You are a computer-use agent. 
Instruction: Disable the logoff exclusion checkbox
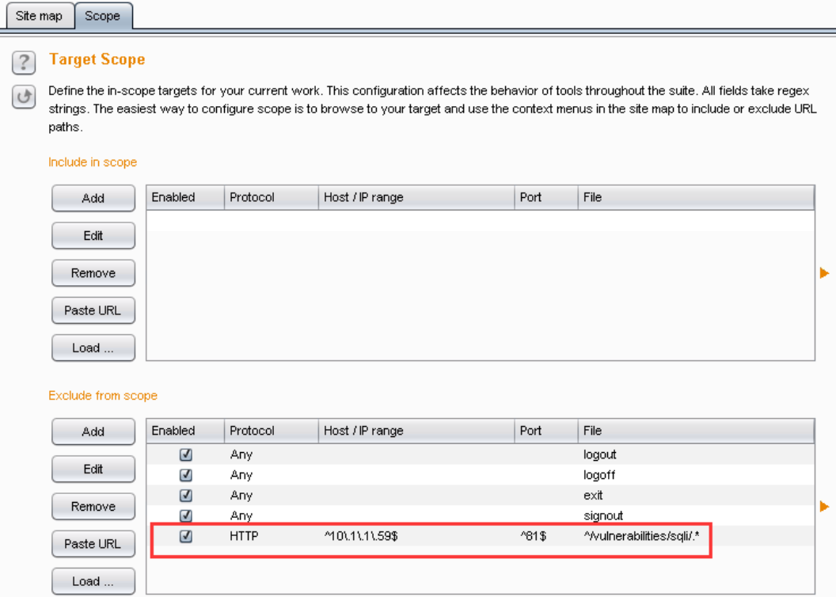pyautogui.click(x=185, y=475)
